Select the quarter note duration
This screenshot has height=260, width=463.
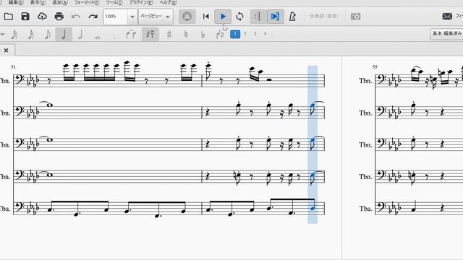click(x=64, y=35)
